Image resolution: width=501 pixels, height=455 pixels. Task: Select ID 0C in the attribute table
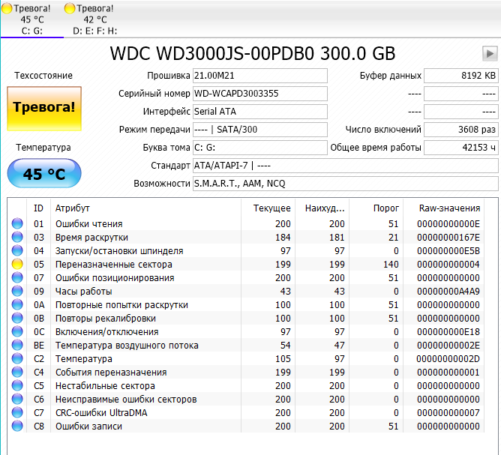pyautogui.click(x=39, y=332)
